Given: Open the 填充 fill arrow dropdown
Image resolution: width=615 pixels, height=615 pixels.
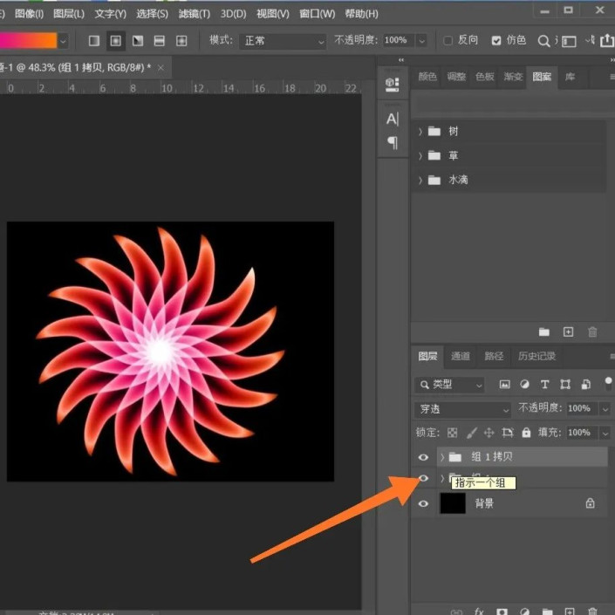Looking at the screenshot, I should point(605,433).
